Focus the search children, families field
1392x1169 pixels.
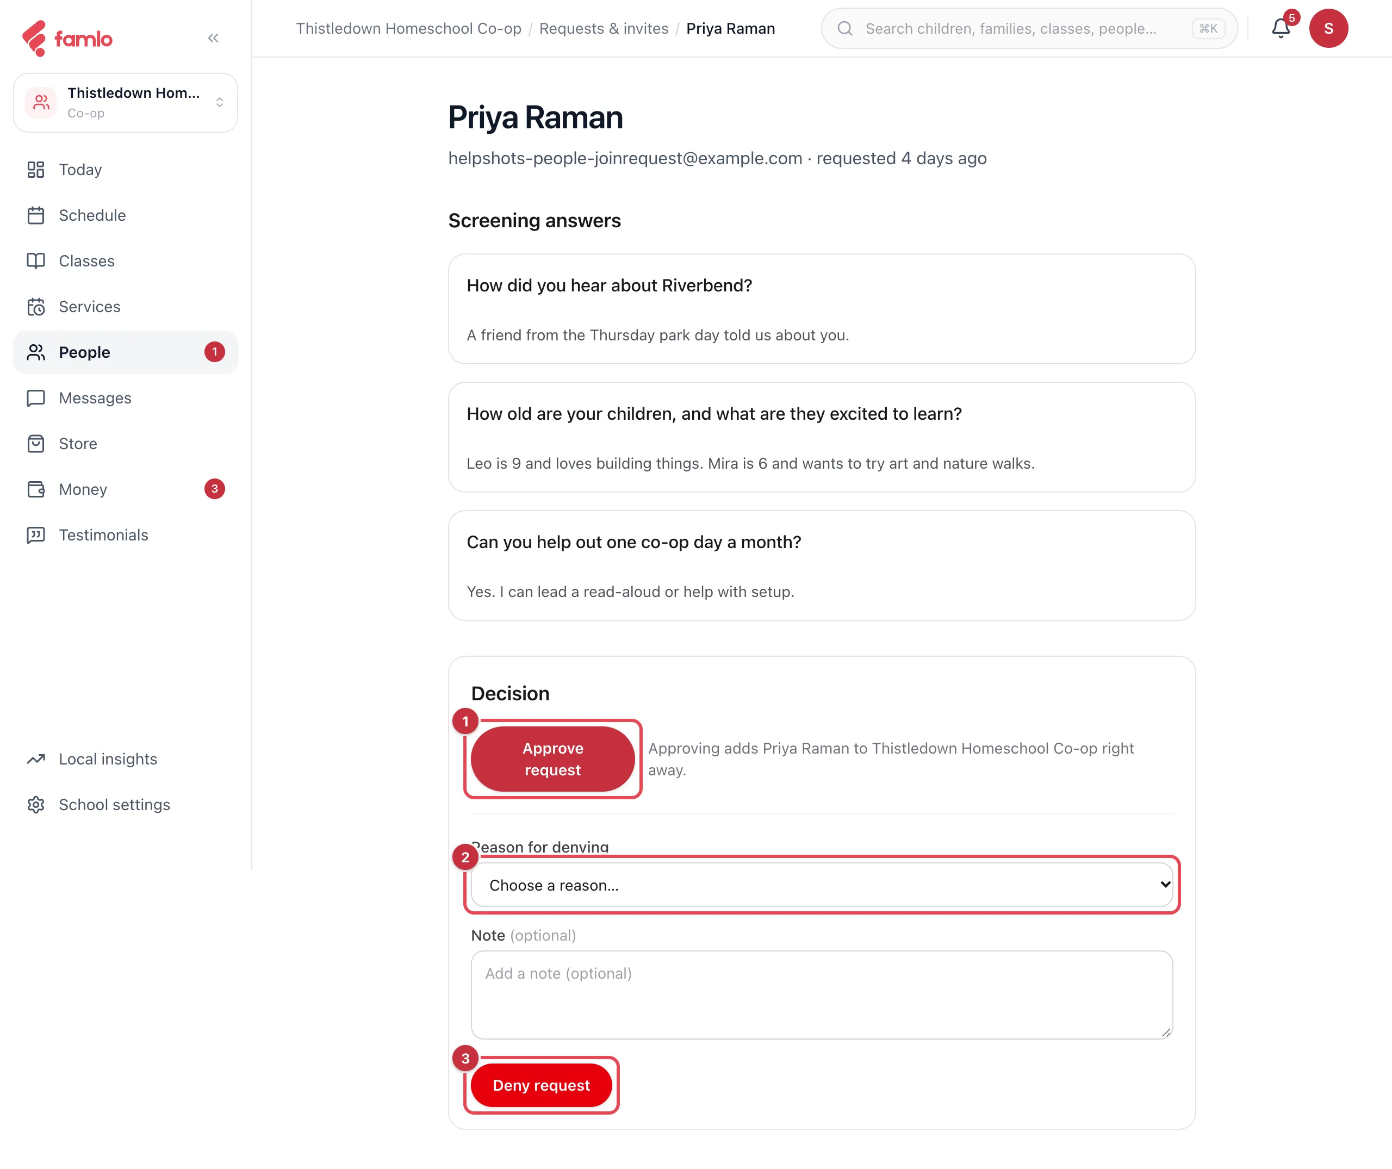pyautogui.click(x=1029, y=28)
